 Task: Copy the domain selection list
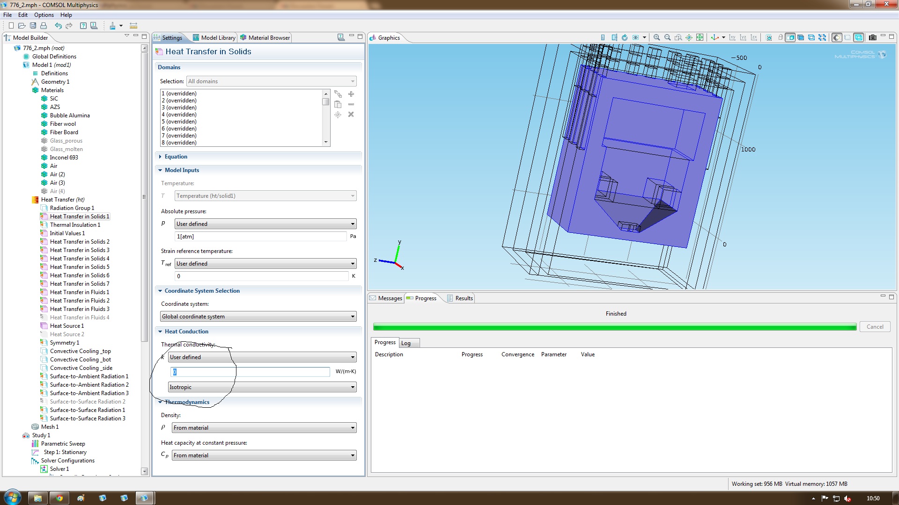pyautogui.click(x=338, y=104)
